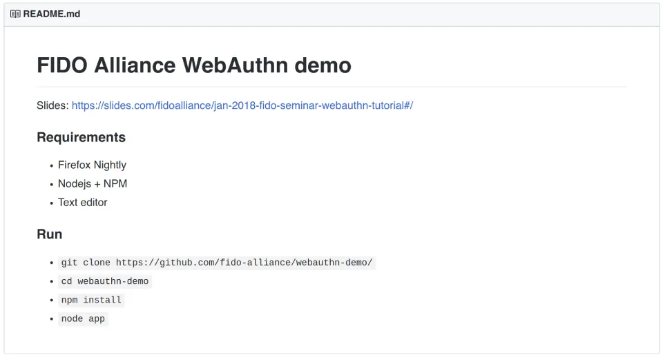Screen dimensions: 663x357
Task: Select the Firefox Nightly list item
Action: coord(92,165)
